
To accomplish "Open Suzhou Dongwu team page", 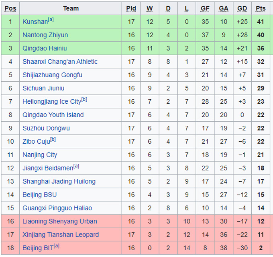I will pos(46,128).
